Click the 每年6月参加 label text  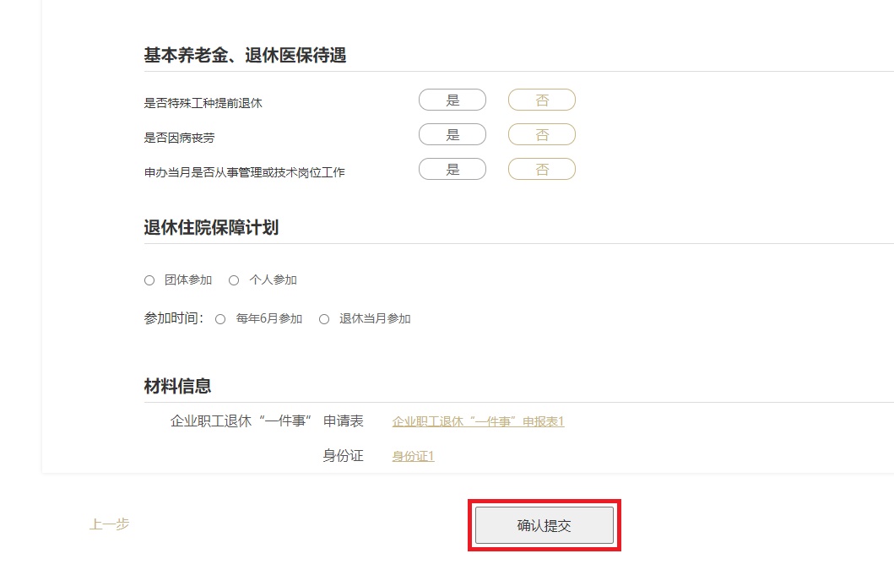tap(269, 318)
